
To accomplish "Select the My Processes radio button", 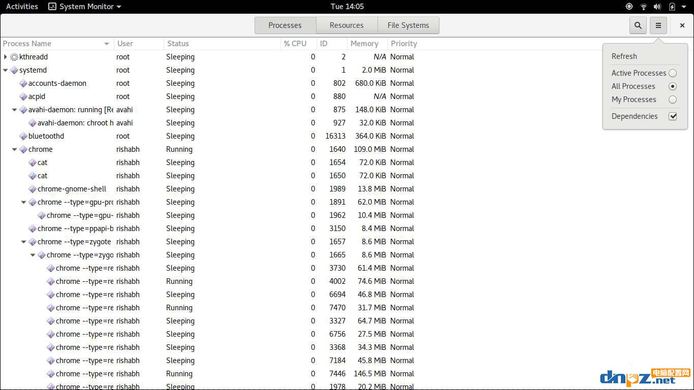I will point(673,100).
